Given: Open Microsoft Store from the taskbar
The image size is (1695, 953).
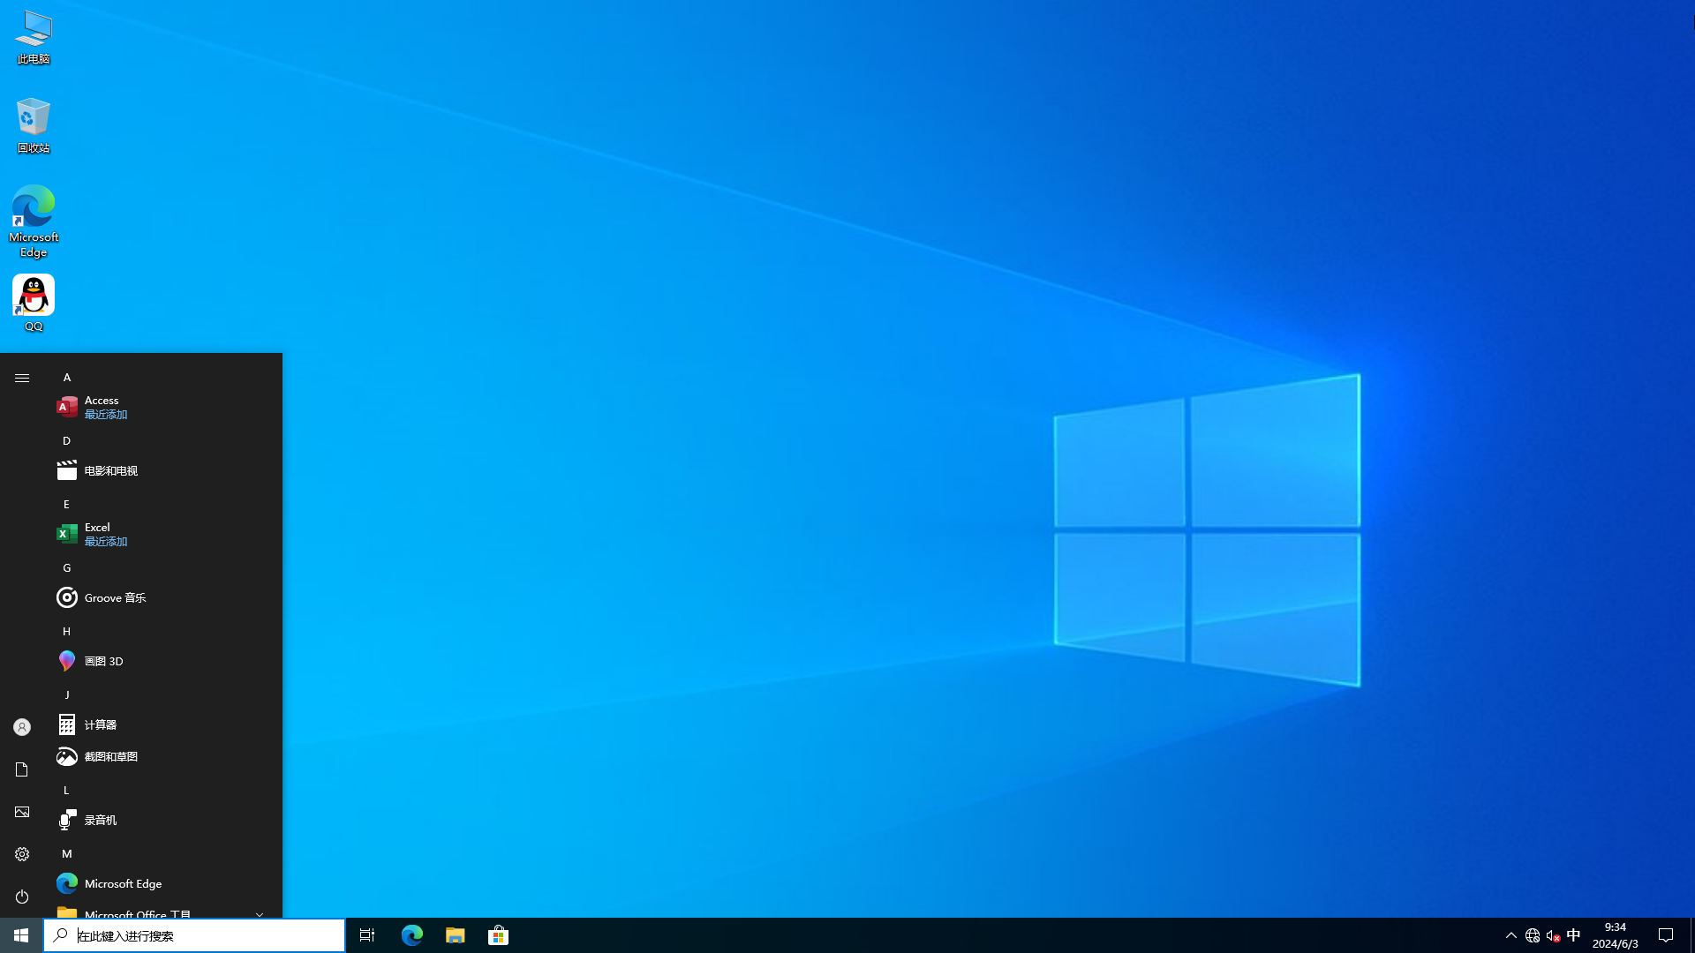Looking at the screenshot, I should coord(499,934).
